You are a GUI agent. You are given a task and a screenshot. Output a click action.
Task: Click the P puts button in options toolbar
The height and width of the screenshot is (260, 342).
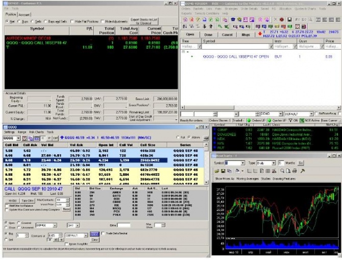pos(50,138)
